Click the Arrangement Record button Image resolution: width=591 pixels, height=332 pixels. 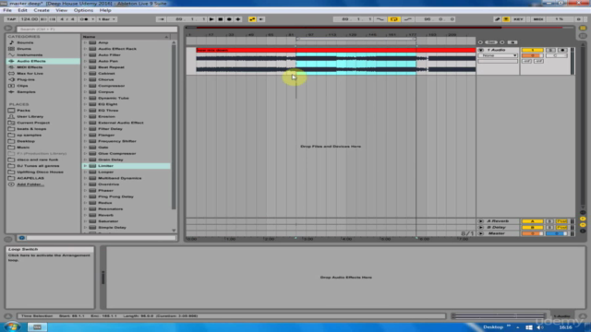(x=229, y=19)
